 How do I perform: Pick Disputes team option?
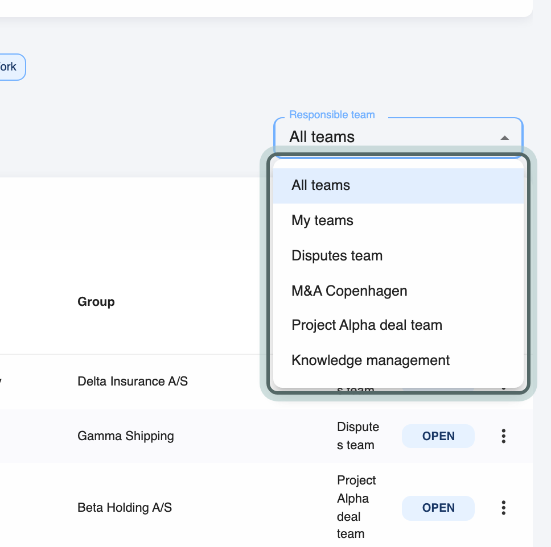click(x=398, y=256)
